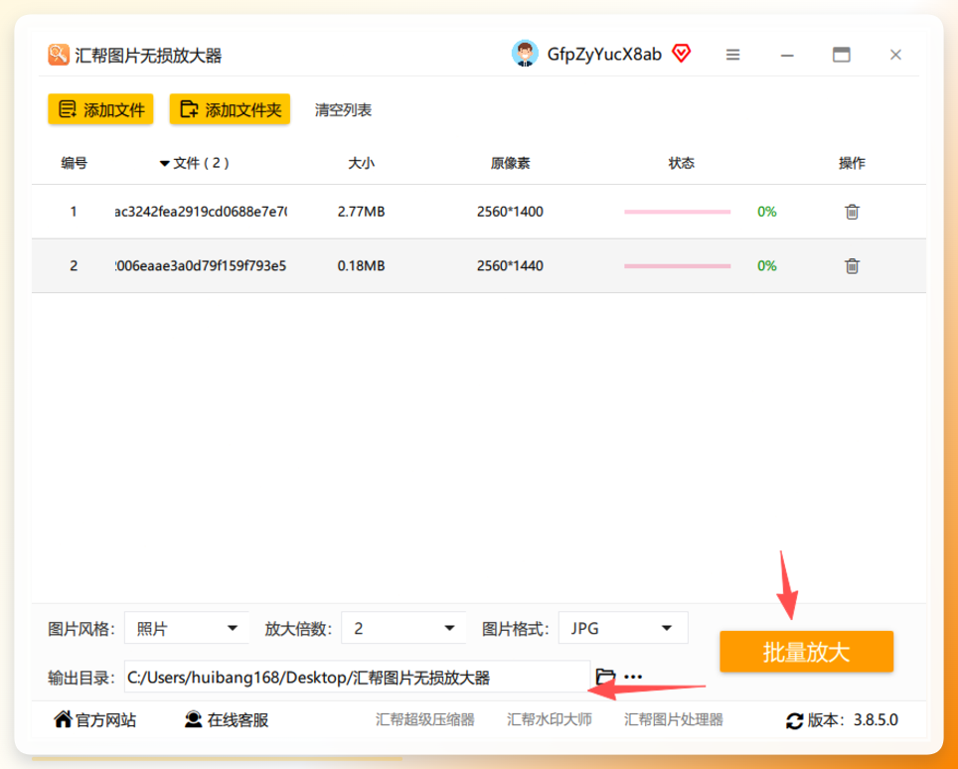Close the application window
The width and height of the screenshot is (958, 769).
(895, 55)
